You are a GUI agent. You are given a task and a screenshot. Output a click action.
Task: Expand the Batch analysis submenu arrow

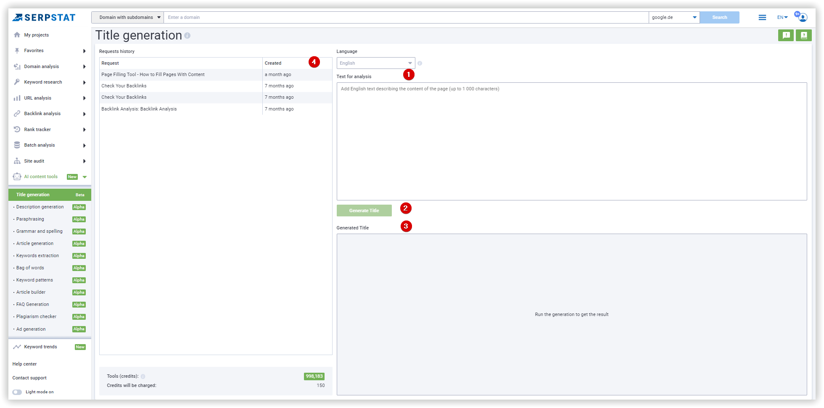[85, 145]
